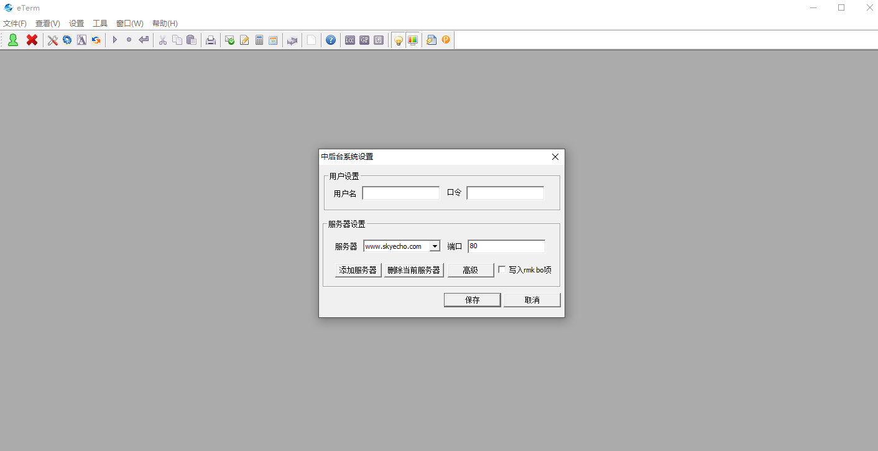Click the 端口 port field showing 80

tap(507, 246)
